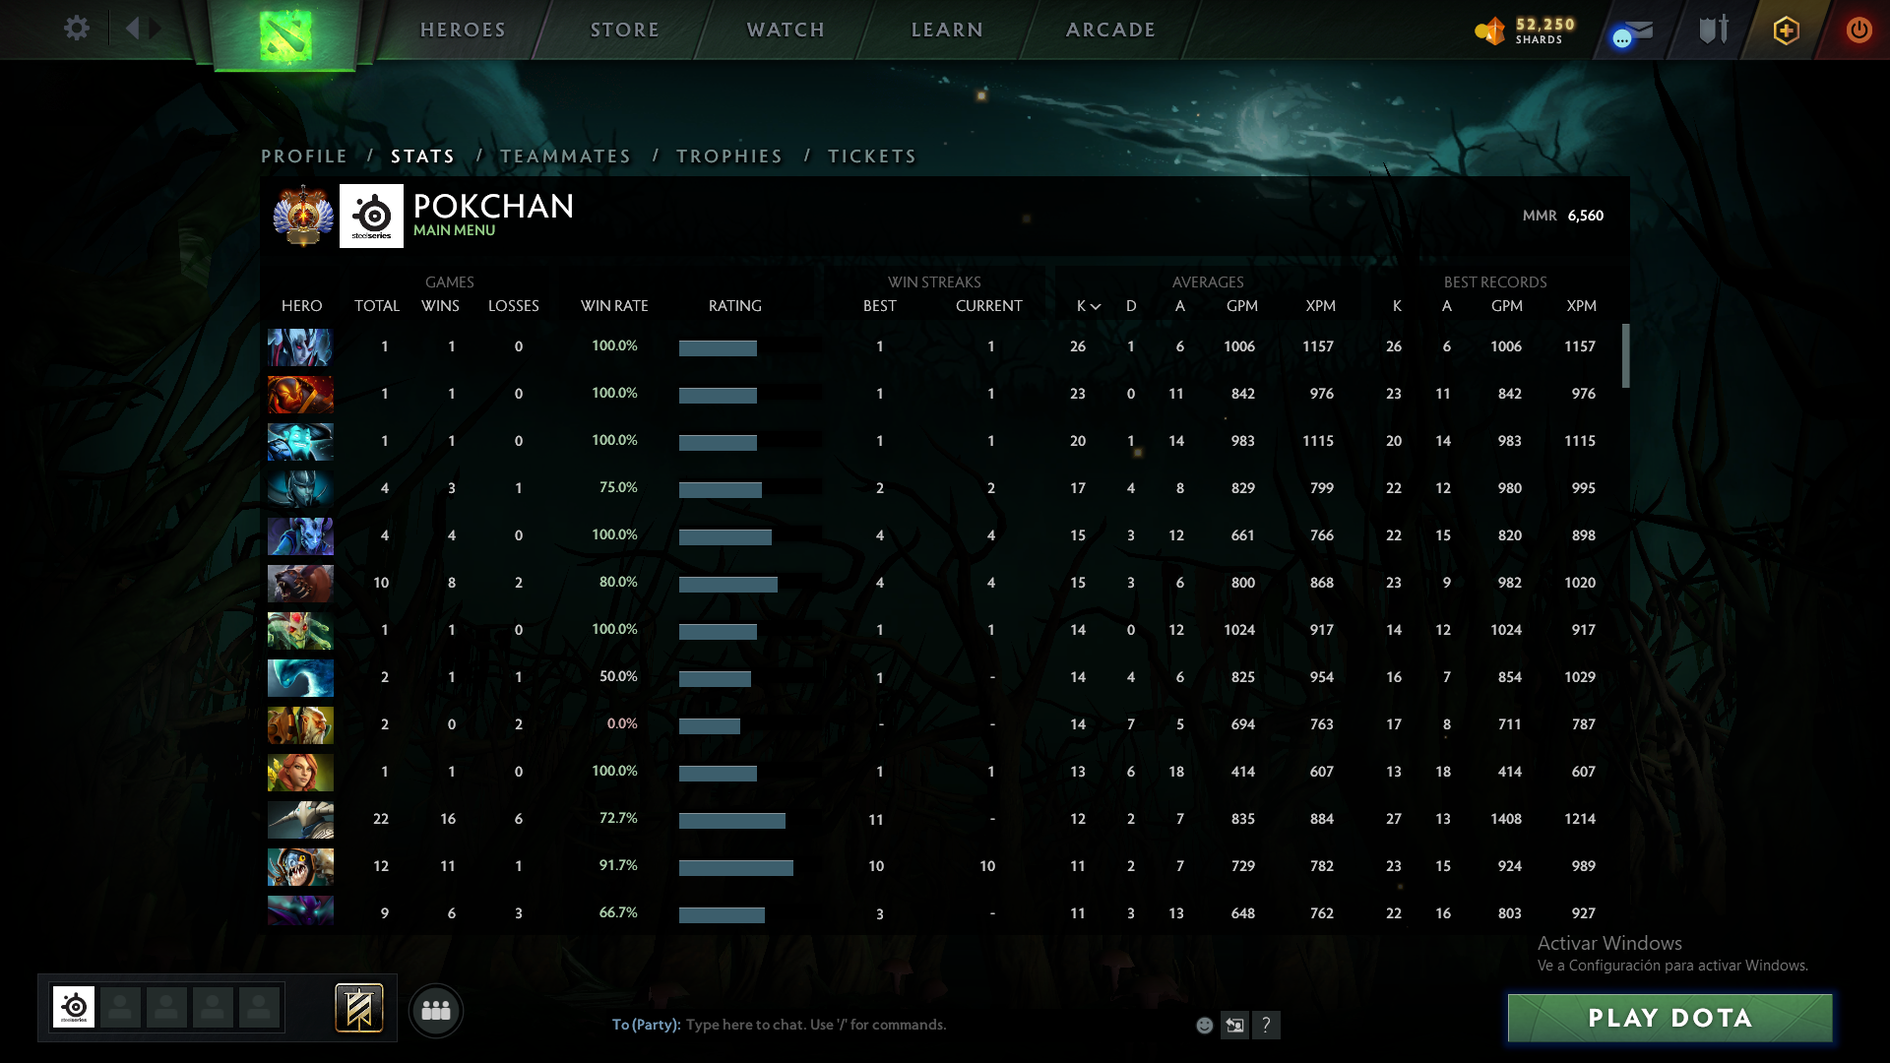The width and height of the screenshot is (1890, 1063).
Task: Open the STORE menu
Action: (x=625, y=30)
